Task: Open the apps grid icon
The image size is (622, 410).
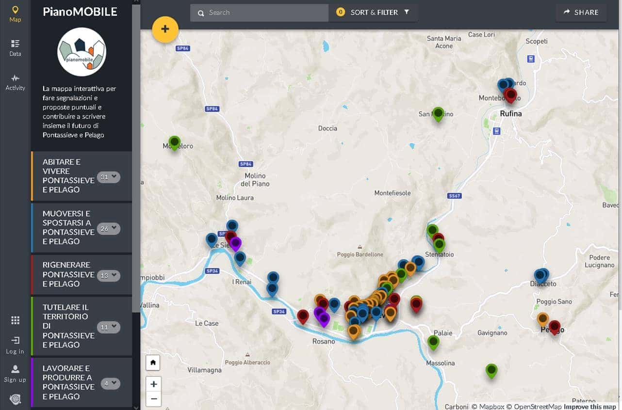Action: [x=15, y=320]
